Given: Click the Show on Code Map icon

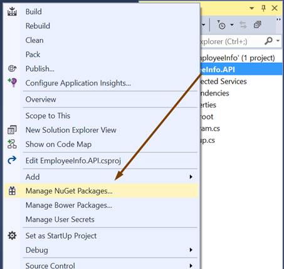Looking at the screenshot, I should point(12,144).
